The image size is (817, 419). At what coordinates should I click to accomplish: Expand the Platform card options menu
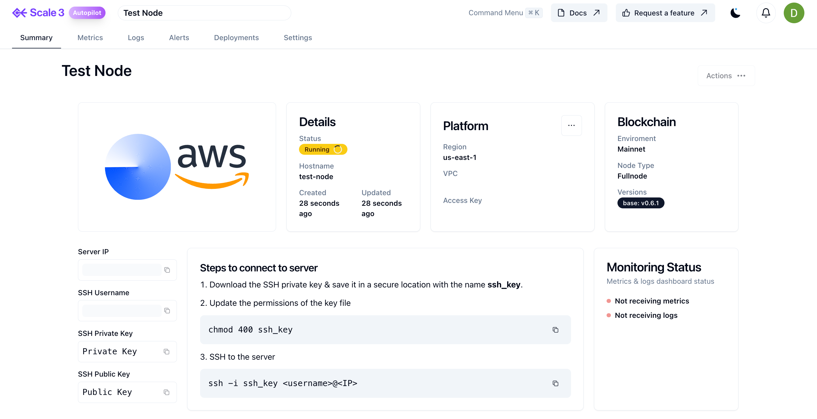[571, 125]
